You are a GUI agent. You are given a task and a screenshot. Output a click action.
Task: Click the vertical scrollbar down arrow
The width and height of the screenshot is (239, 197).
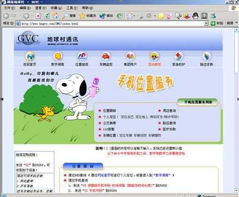(x=236, y=190)
